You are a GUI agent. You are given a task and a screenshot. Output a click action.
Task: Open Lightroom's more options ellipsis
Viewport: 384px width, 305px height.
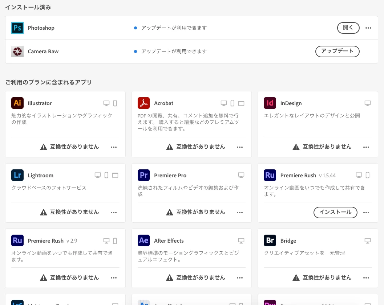[x=114, y=213]
